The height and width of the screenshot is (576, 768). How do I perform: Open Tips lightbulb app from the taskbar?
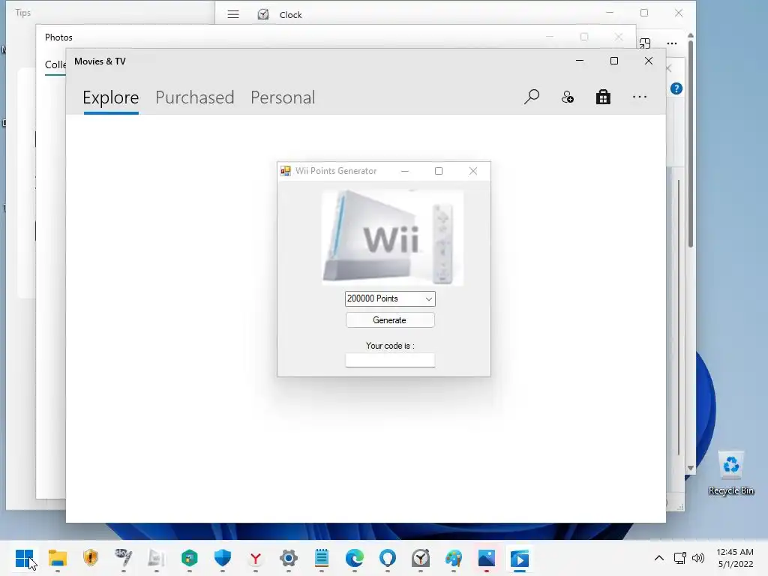[x=388, y=558]
